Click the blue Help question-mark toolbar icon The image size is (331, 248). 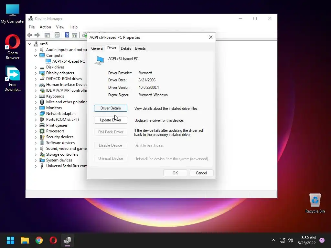(x=67, y=35)
